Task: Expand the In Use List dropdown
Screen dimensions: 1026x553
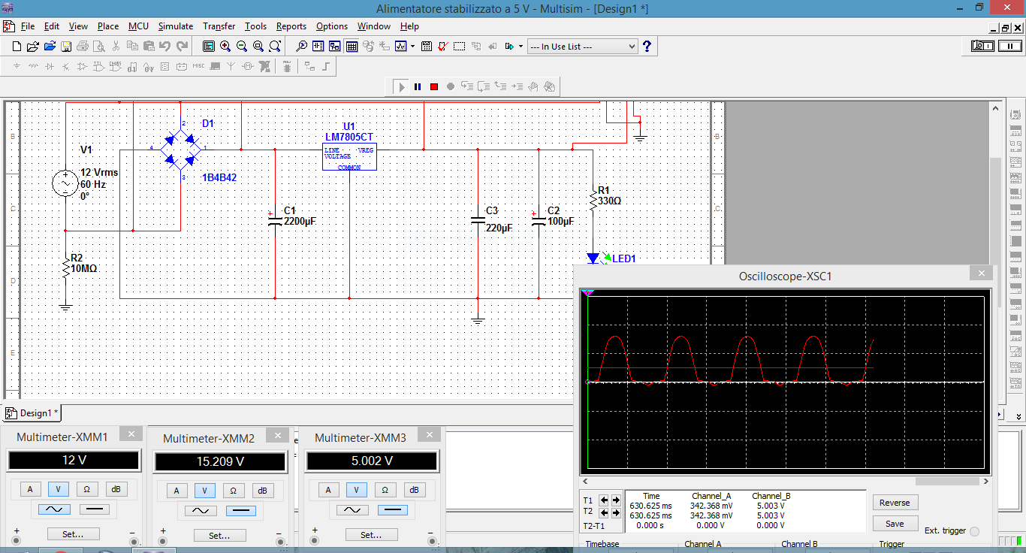Action: tap(631, 47)
